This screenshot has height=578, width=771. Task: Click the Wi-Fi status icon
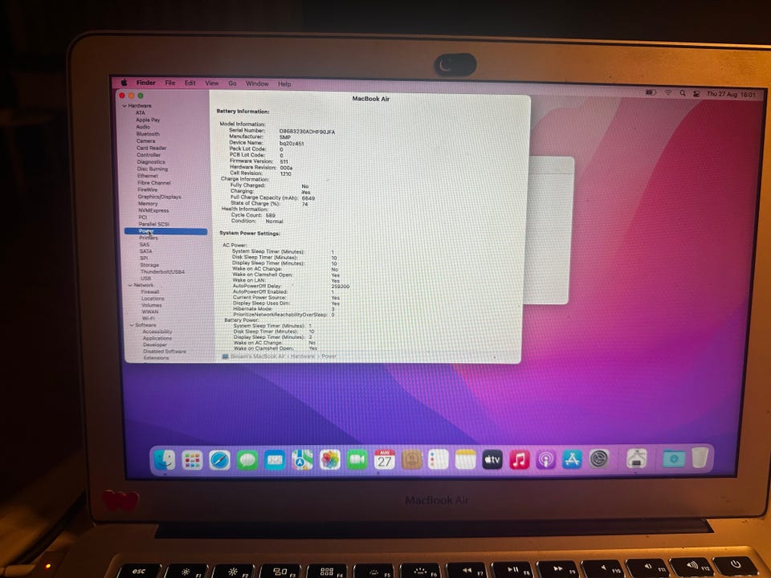coord(667,92)
